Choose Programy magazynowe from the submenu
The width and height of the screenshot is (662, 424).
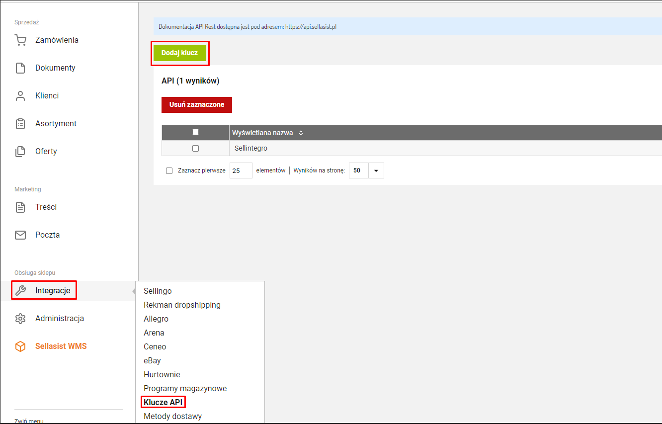[185, 388]
